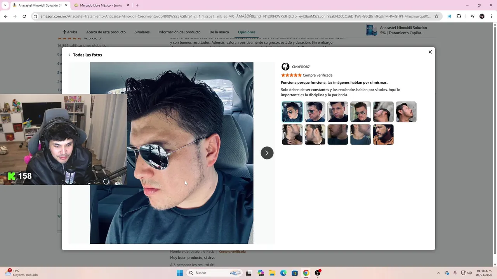Open the Extensions puzzle menu

(459, 16)
